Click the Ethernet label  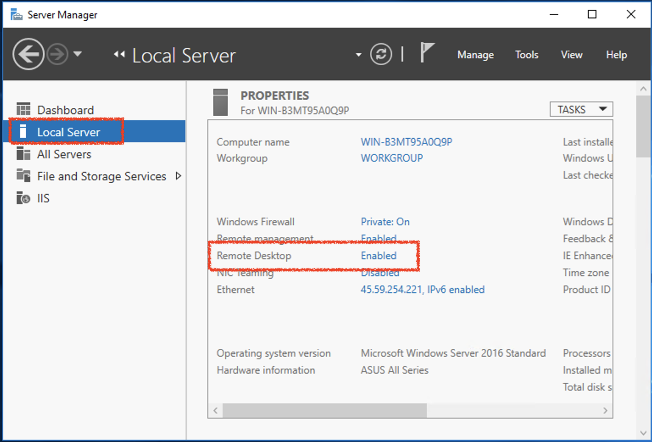click(x=235, y=289)
